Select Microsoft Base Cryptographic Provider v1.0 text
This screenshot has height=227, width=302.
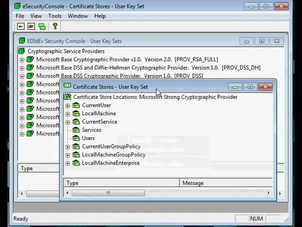[x=127, y=60]
